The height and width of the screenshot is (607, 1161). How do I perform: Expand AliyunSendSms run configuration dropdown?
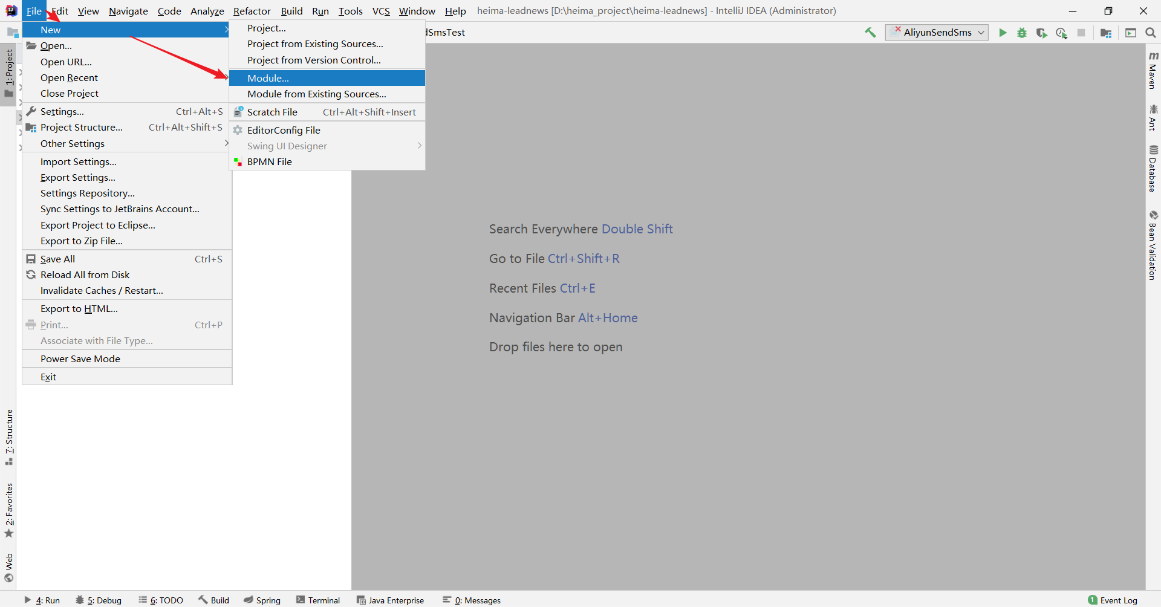click(937, 33)
